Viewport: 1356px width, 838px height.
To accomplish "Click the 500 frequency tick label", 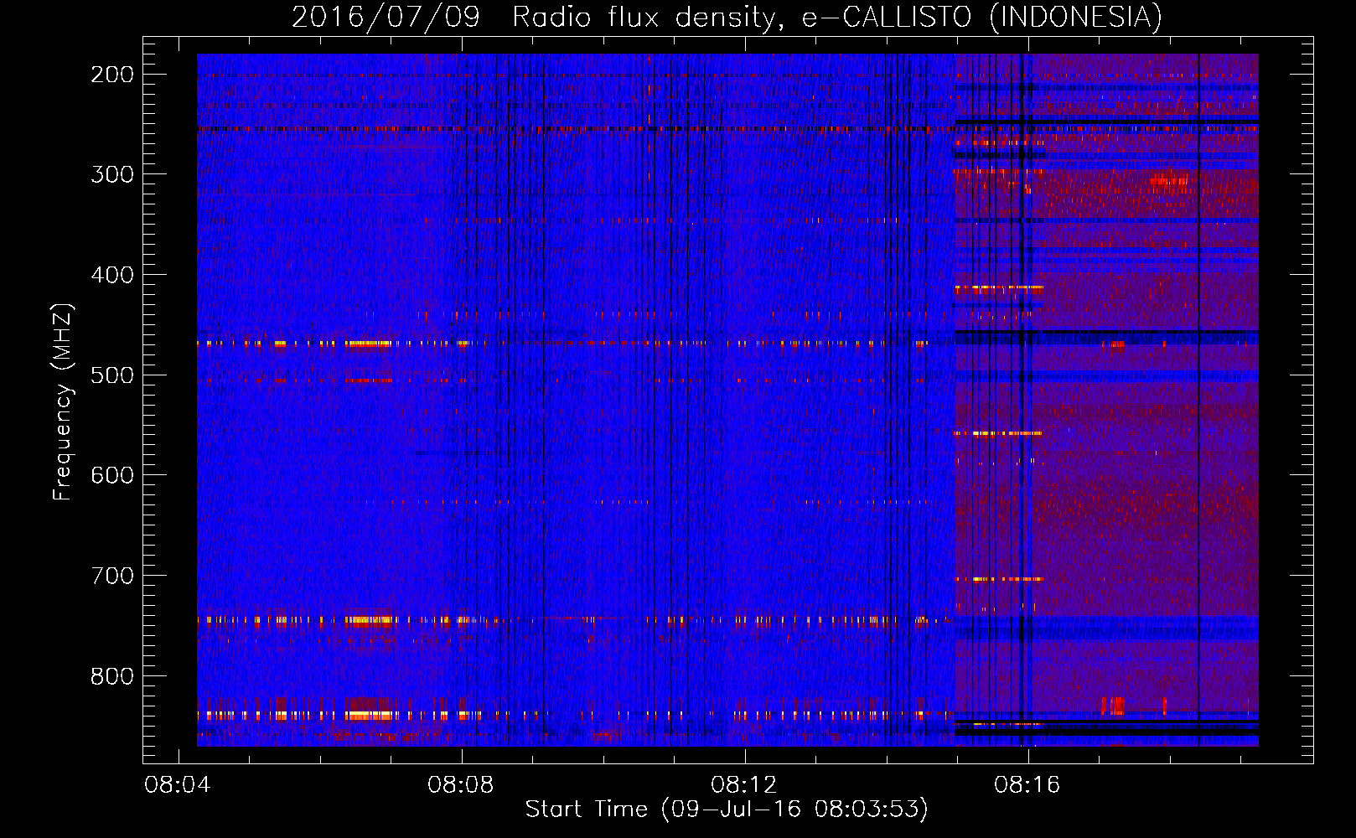I will 112,375.
